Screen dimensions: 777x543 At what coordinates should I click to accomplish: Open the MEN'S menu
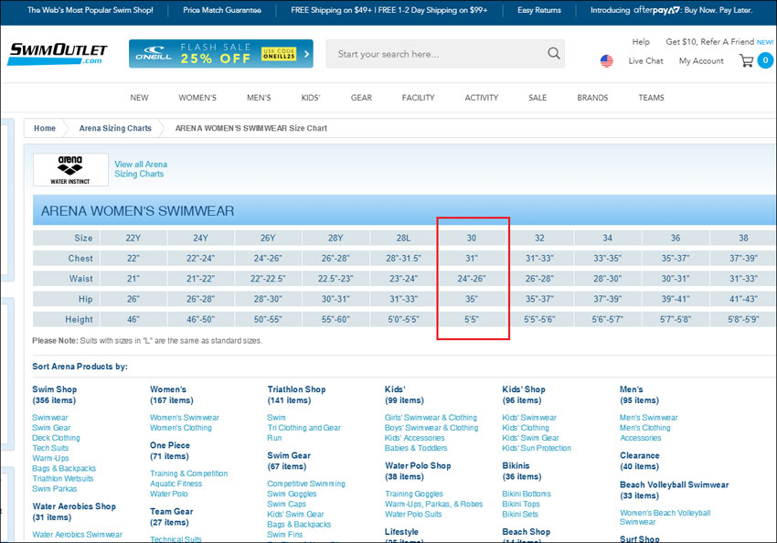pyautogui.click(x=259, y=98)
